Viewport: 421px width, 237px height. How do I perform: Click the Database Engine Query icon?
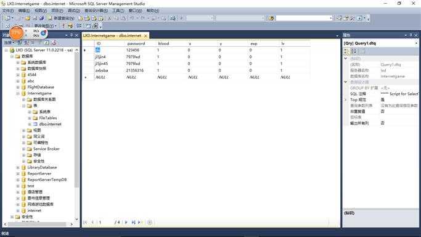point(80,19)
